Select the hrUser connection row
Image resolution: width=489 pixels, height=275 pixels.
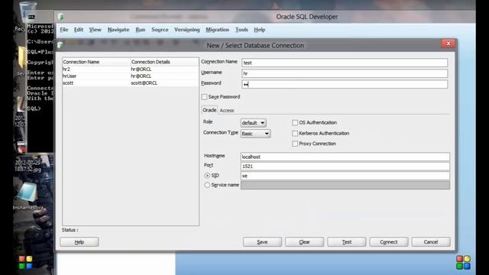(x=131, y=76)
